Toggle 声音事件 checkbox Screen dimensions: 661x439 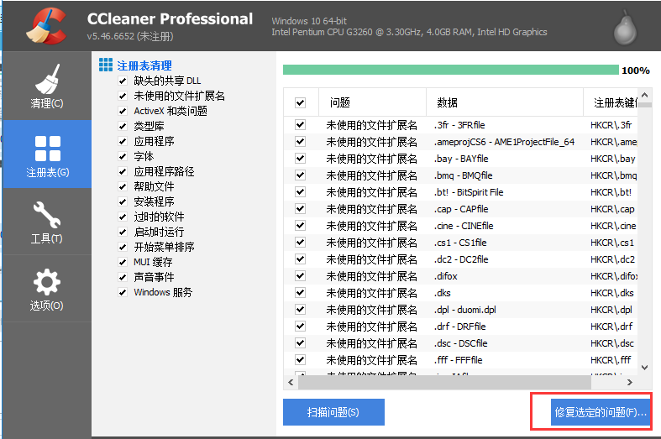pyautogui.click(x=123, y=277)
